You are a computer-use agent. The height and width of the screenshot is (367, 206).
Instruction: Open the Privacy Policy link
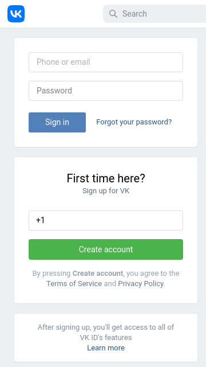[x=141, y=284]
